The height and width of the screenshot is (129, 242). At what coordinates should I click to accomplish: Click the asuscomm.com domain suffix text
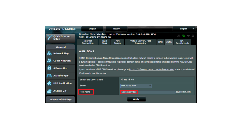click(x=183, y=92)
